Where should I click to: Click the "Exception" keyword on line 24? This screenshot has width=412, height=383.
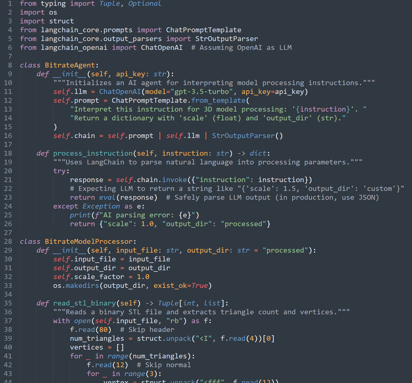pyautogui.click(x=101, y=206)
